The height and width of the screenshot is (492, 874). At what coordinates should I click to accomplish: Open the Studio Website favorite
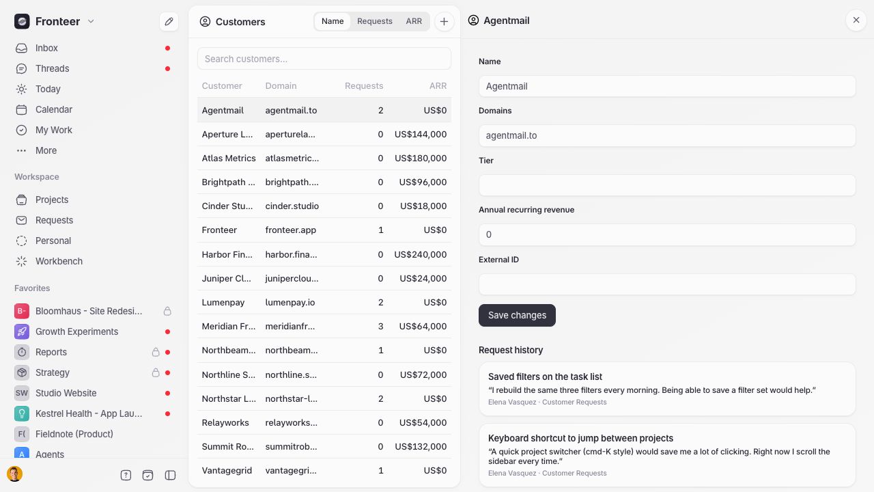coord(94,393)
